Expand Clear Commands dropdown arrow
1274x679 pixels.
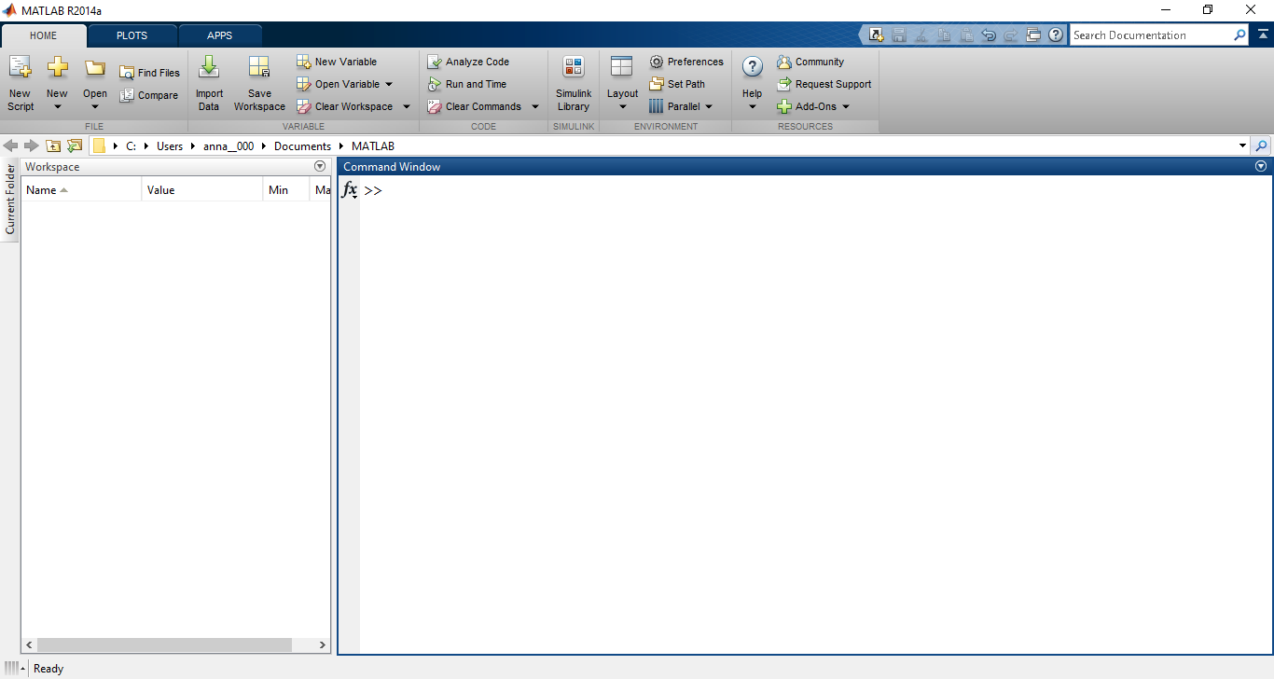(x=535, y=106)
